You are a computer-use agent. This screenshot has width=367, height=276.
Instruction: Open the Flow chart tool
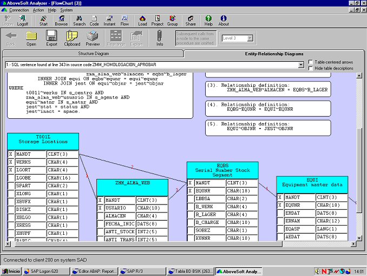pyautogui.click(x=124, y=21)
